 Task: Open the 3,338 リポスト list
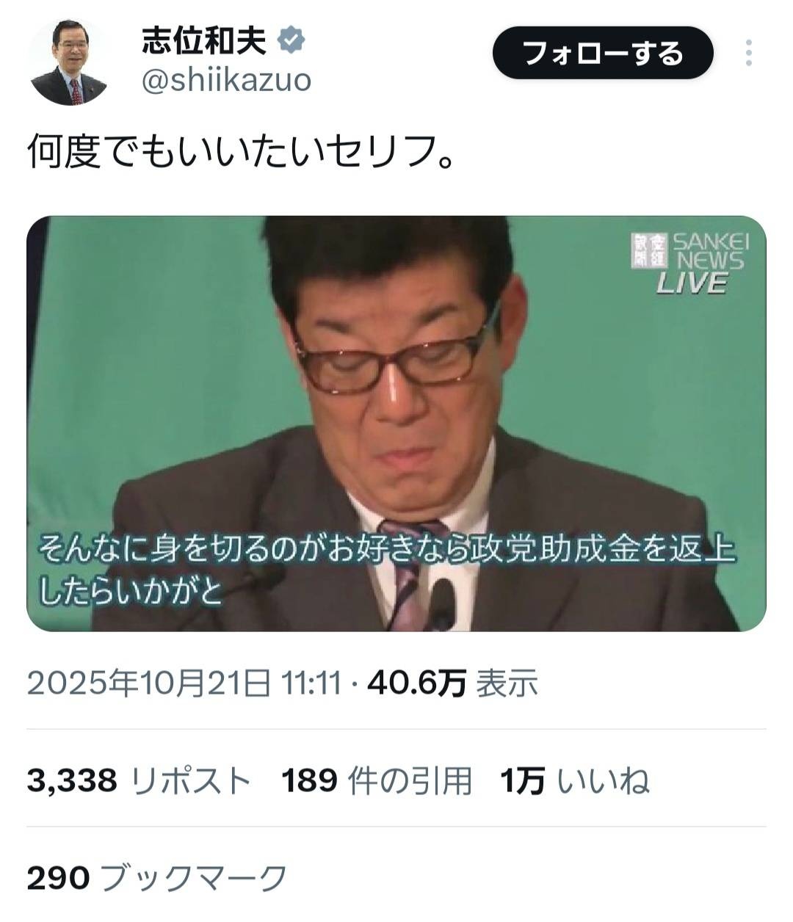(x=139, y=780)
